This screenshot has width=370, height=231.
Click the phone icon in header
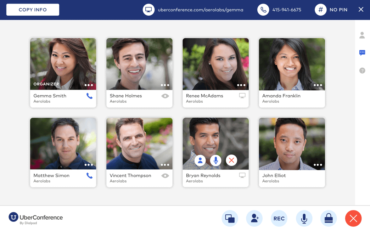[x=263, y=10]
